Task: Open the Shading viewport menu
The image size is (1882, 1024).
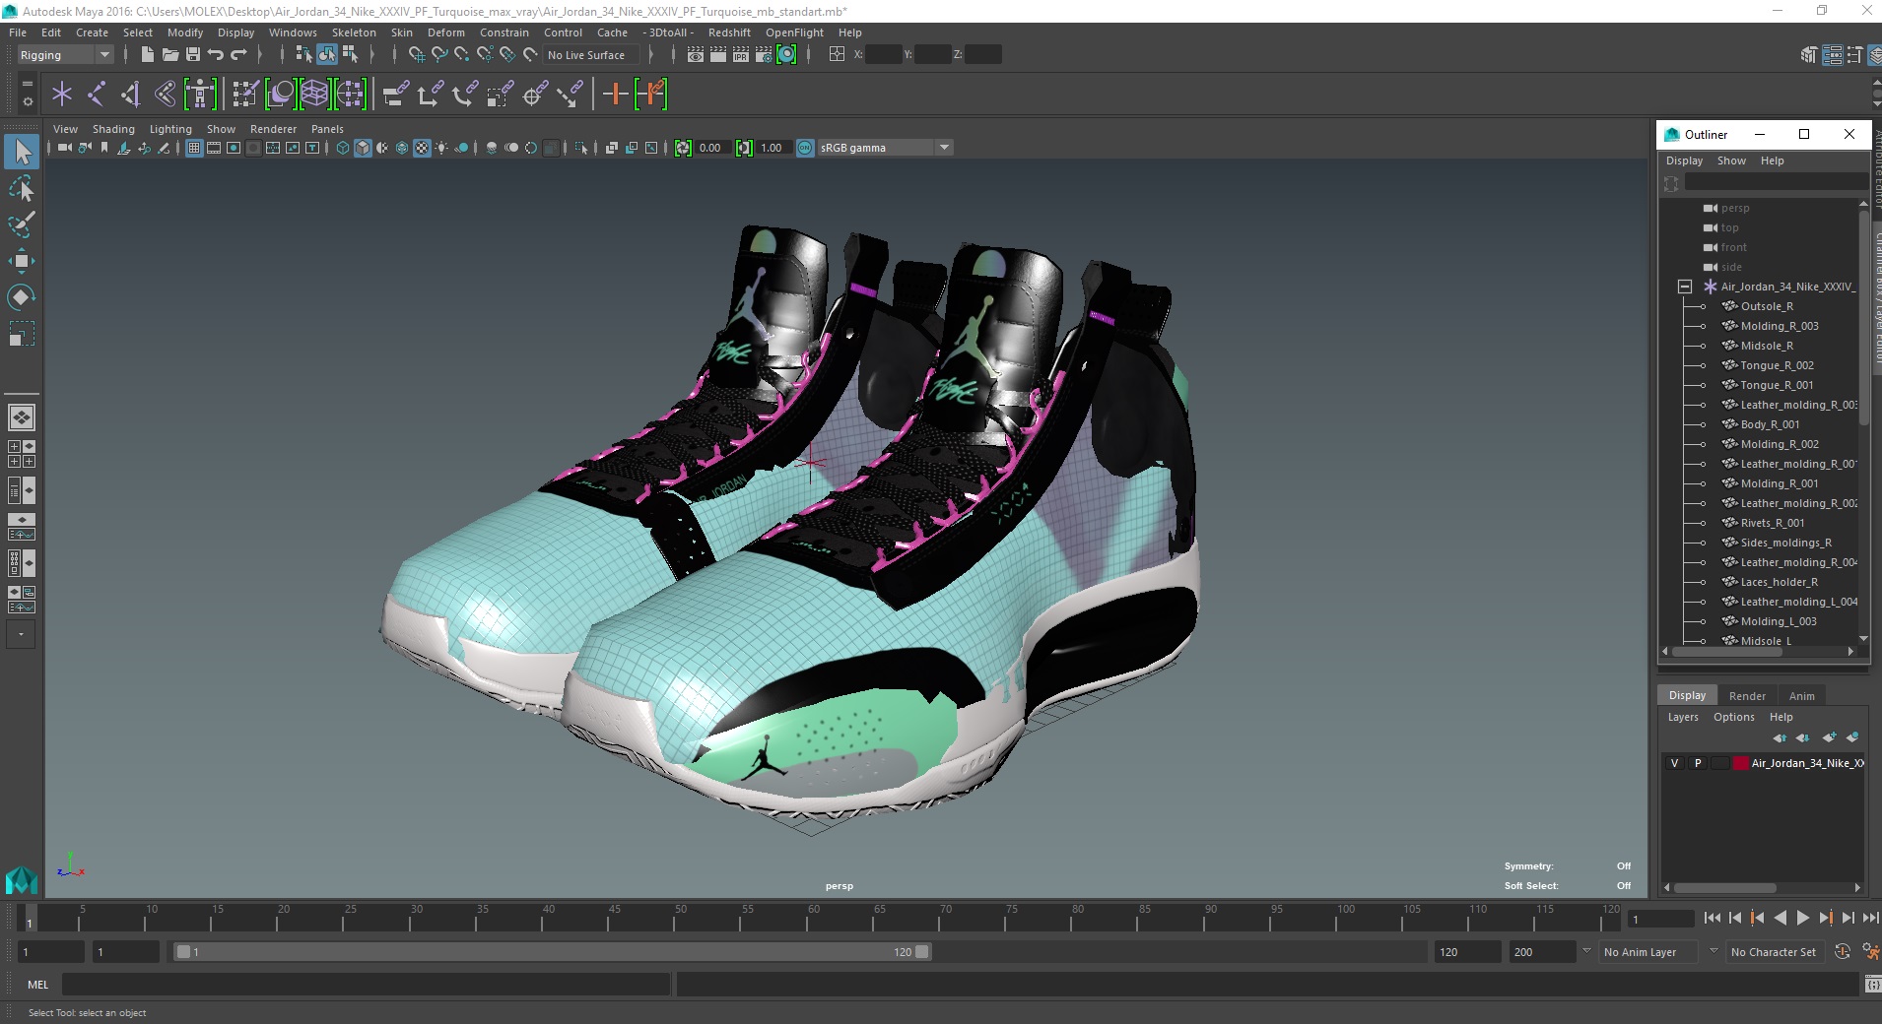Action: 113,129
